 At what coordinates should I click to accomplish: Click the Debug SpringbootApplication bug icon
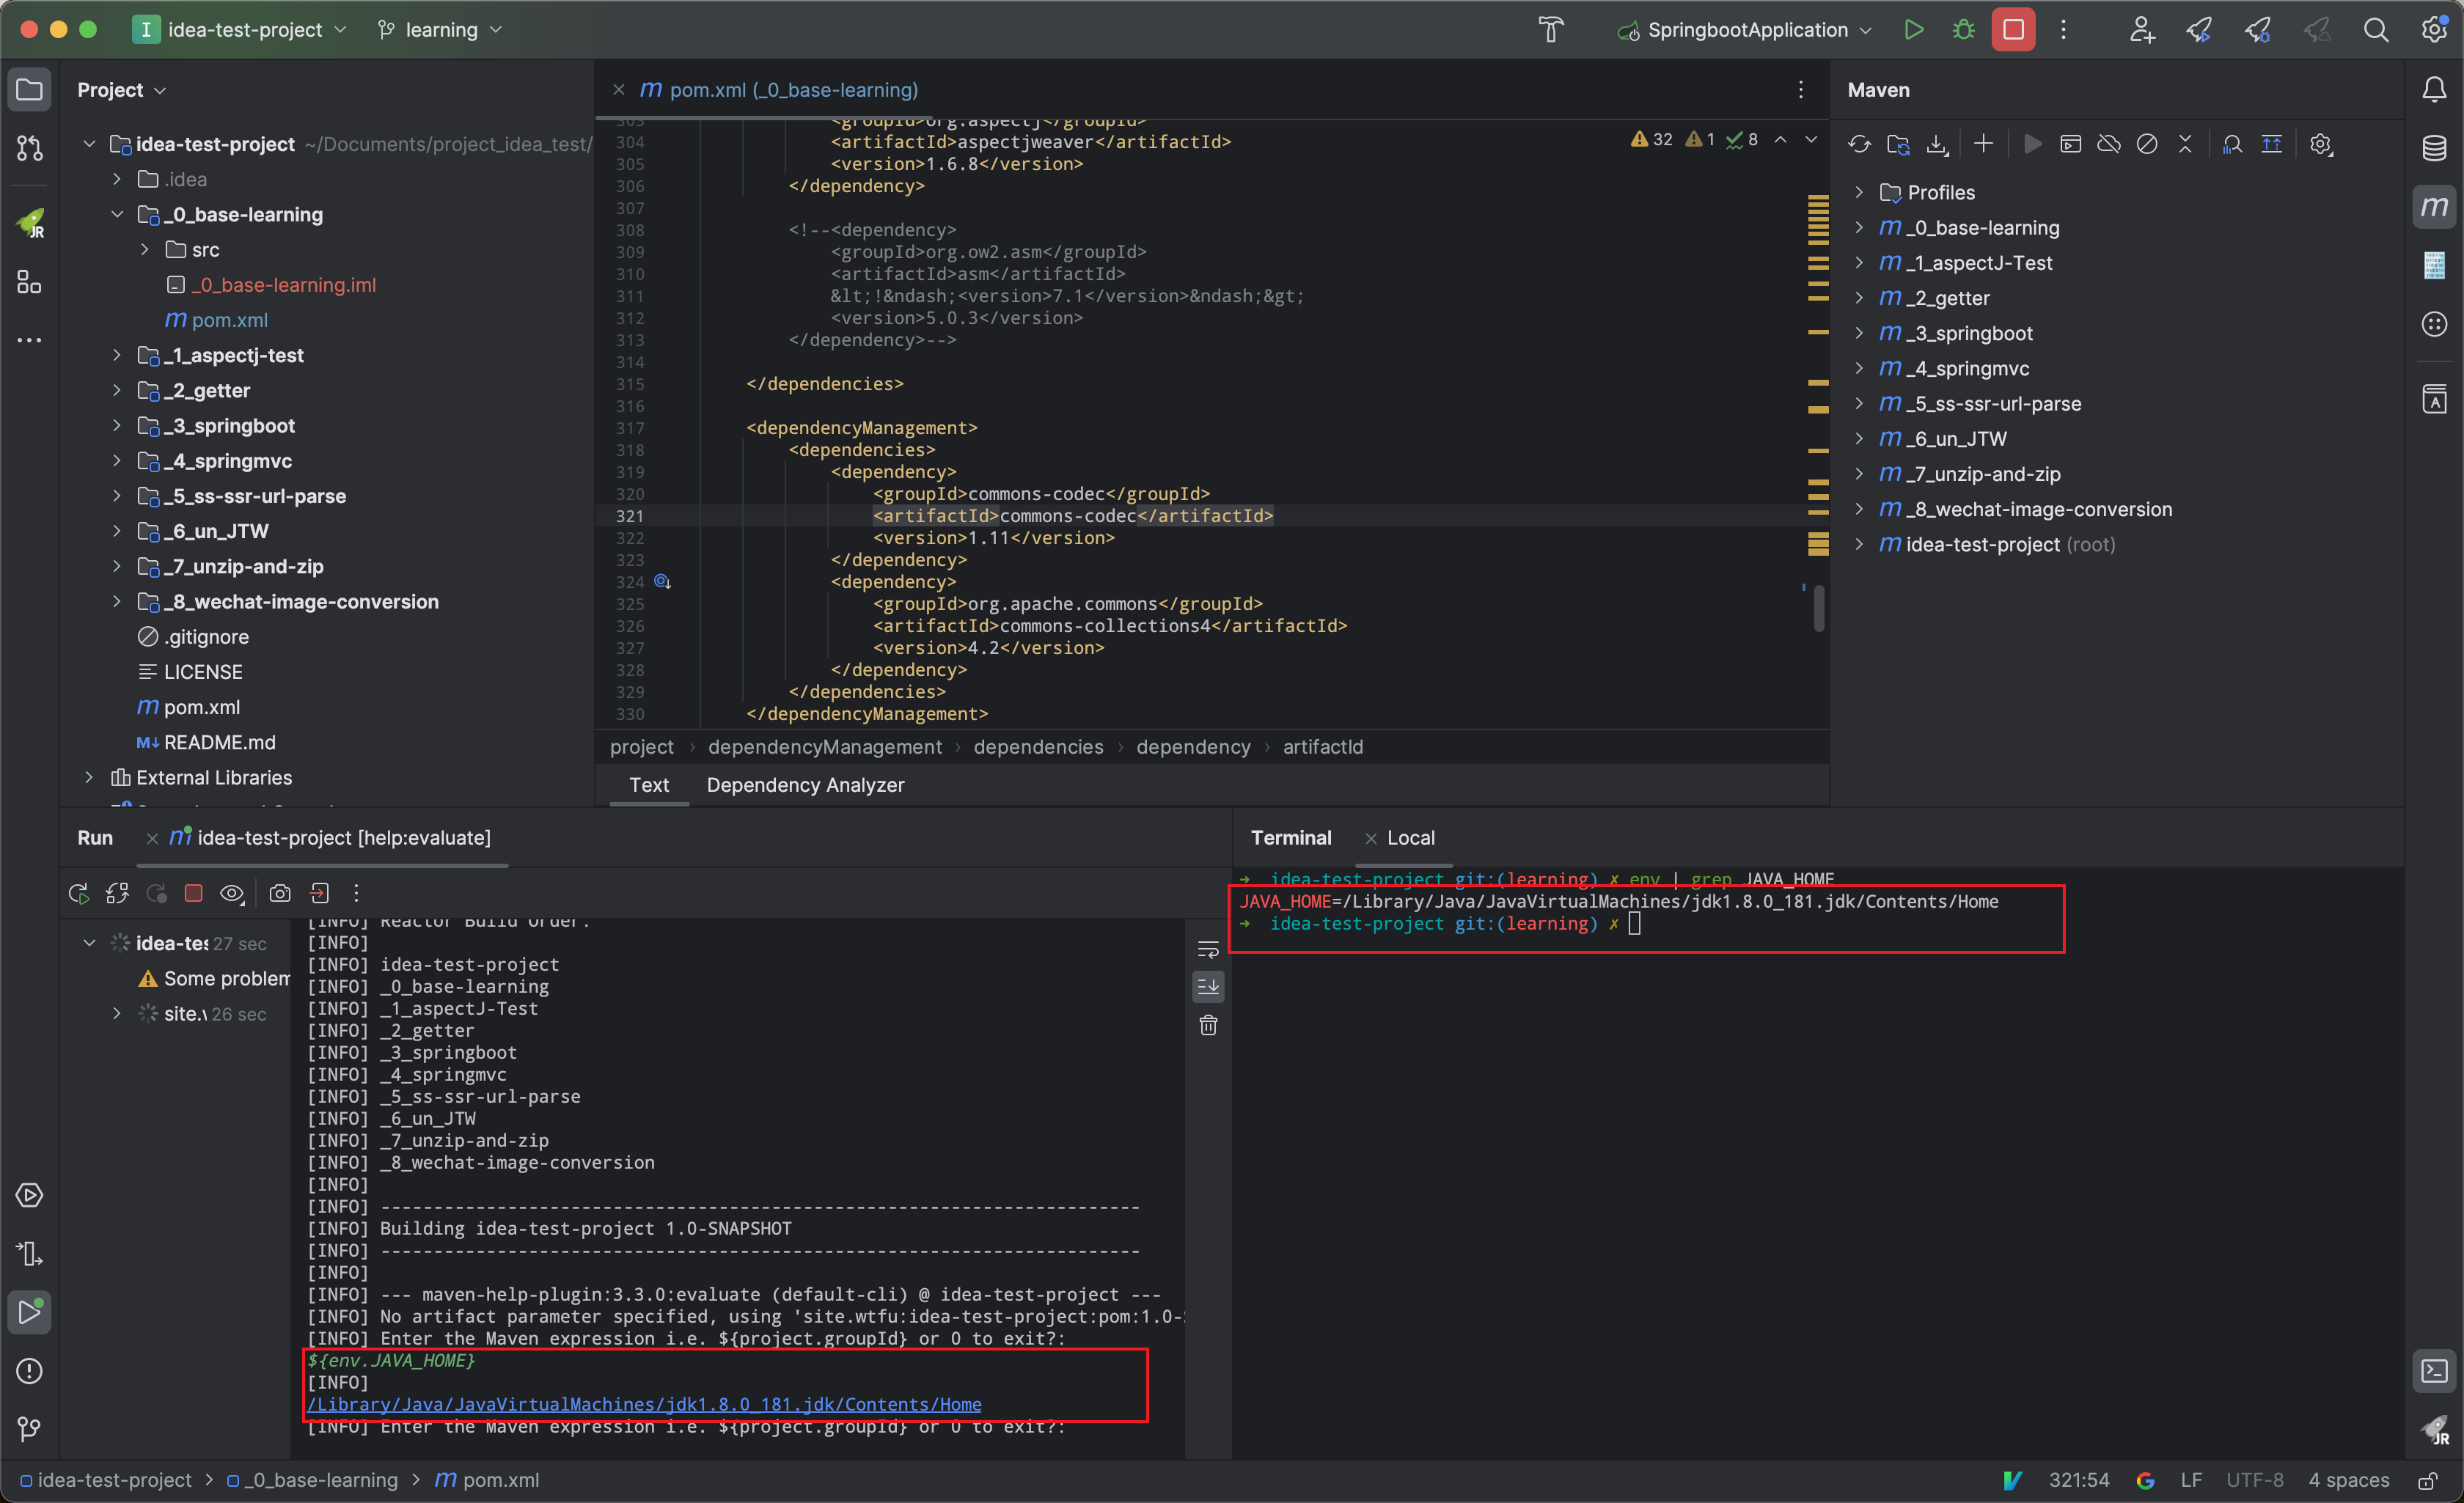(x=1963, y=30)
